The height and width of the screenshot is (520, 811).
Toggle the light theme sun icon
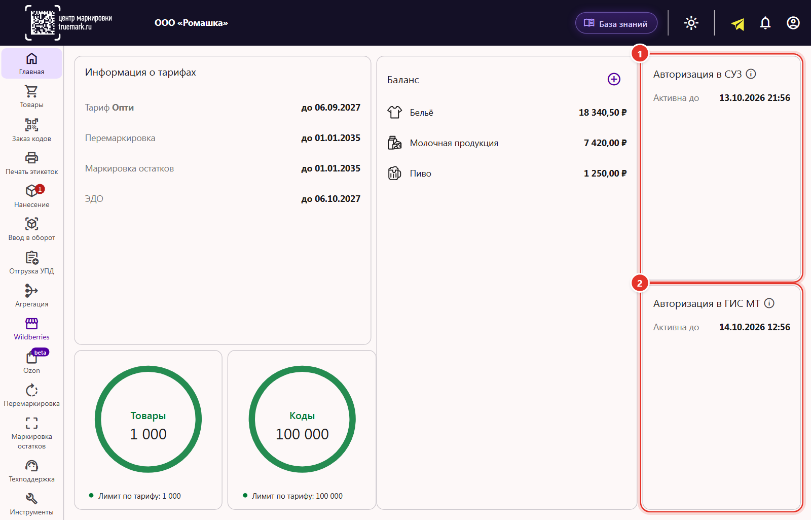coord(691,23)
